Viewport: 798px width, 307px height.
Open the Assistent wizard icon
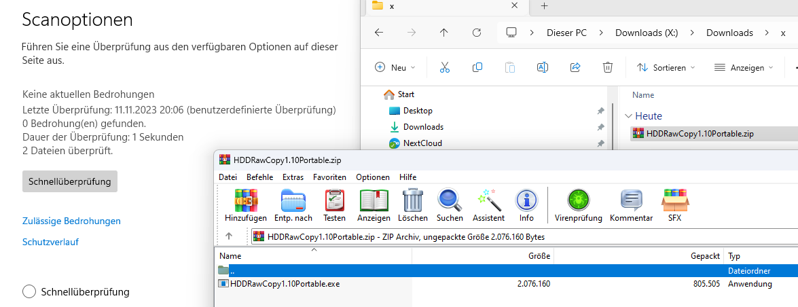click(x=488, y=200)
